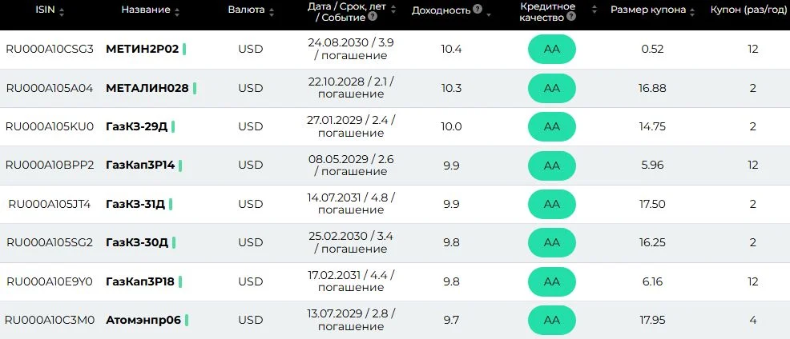Click Купон (раз/год) column header

(750, 10)
